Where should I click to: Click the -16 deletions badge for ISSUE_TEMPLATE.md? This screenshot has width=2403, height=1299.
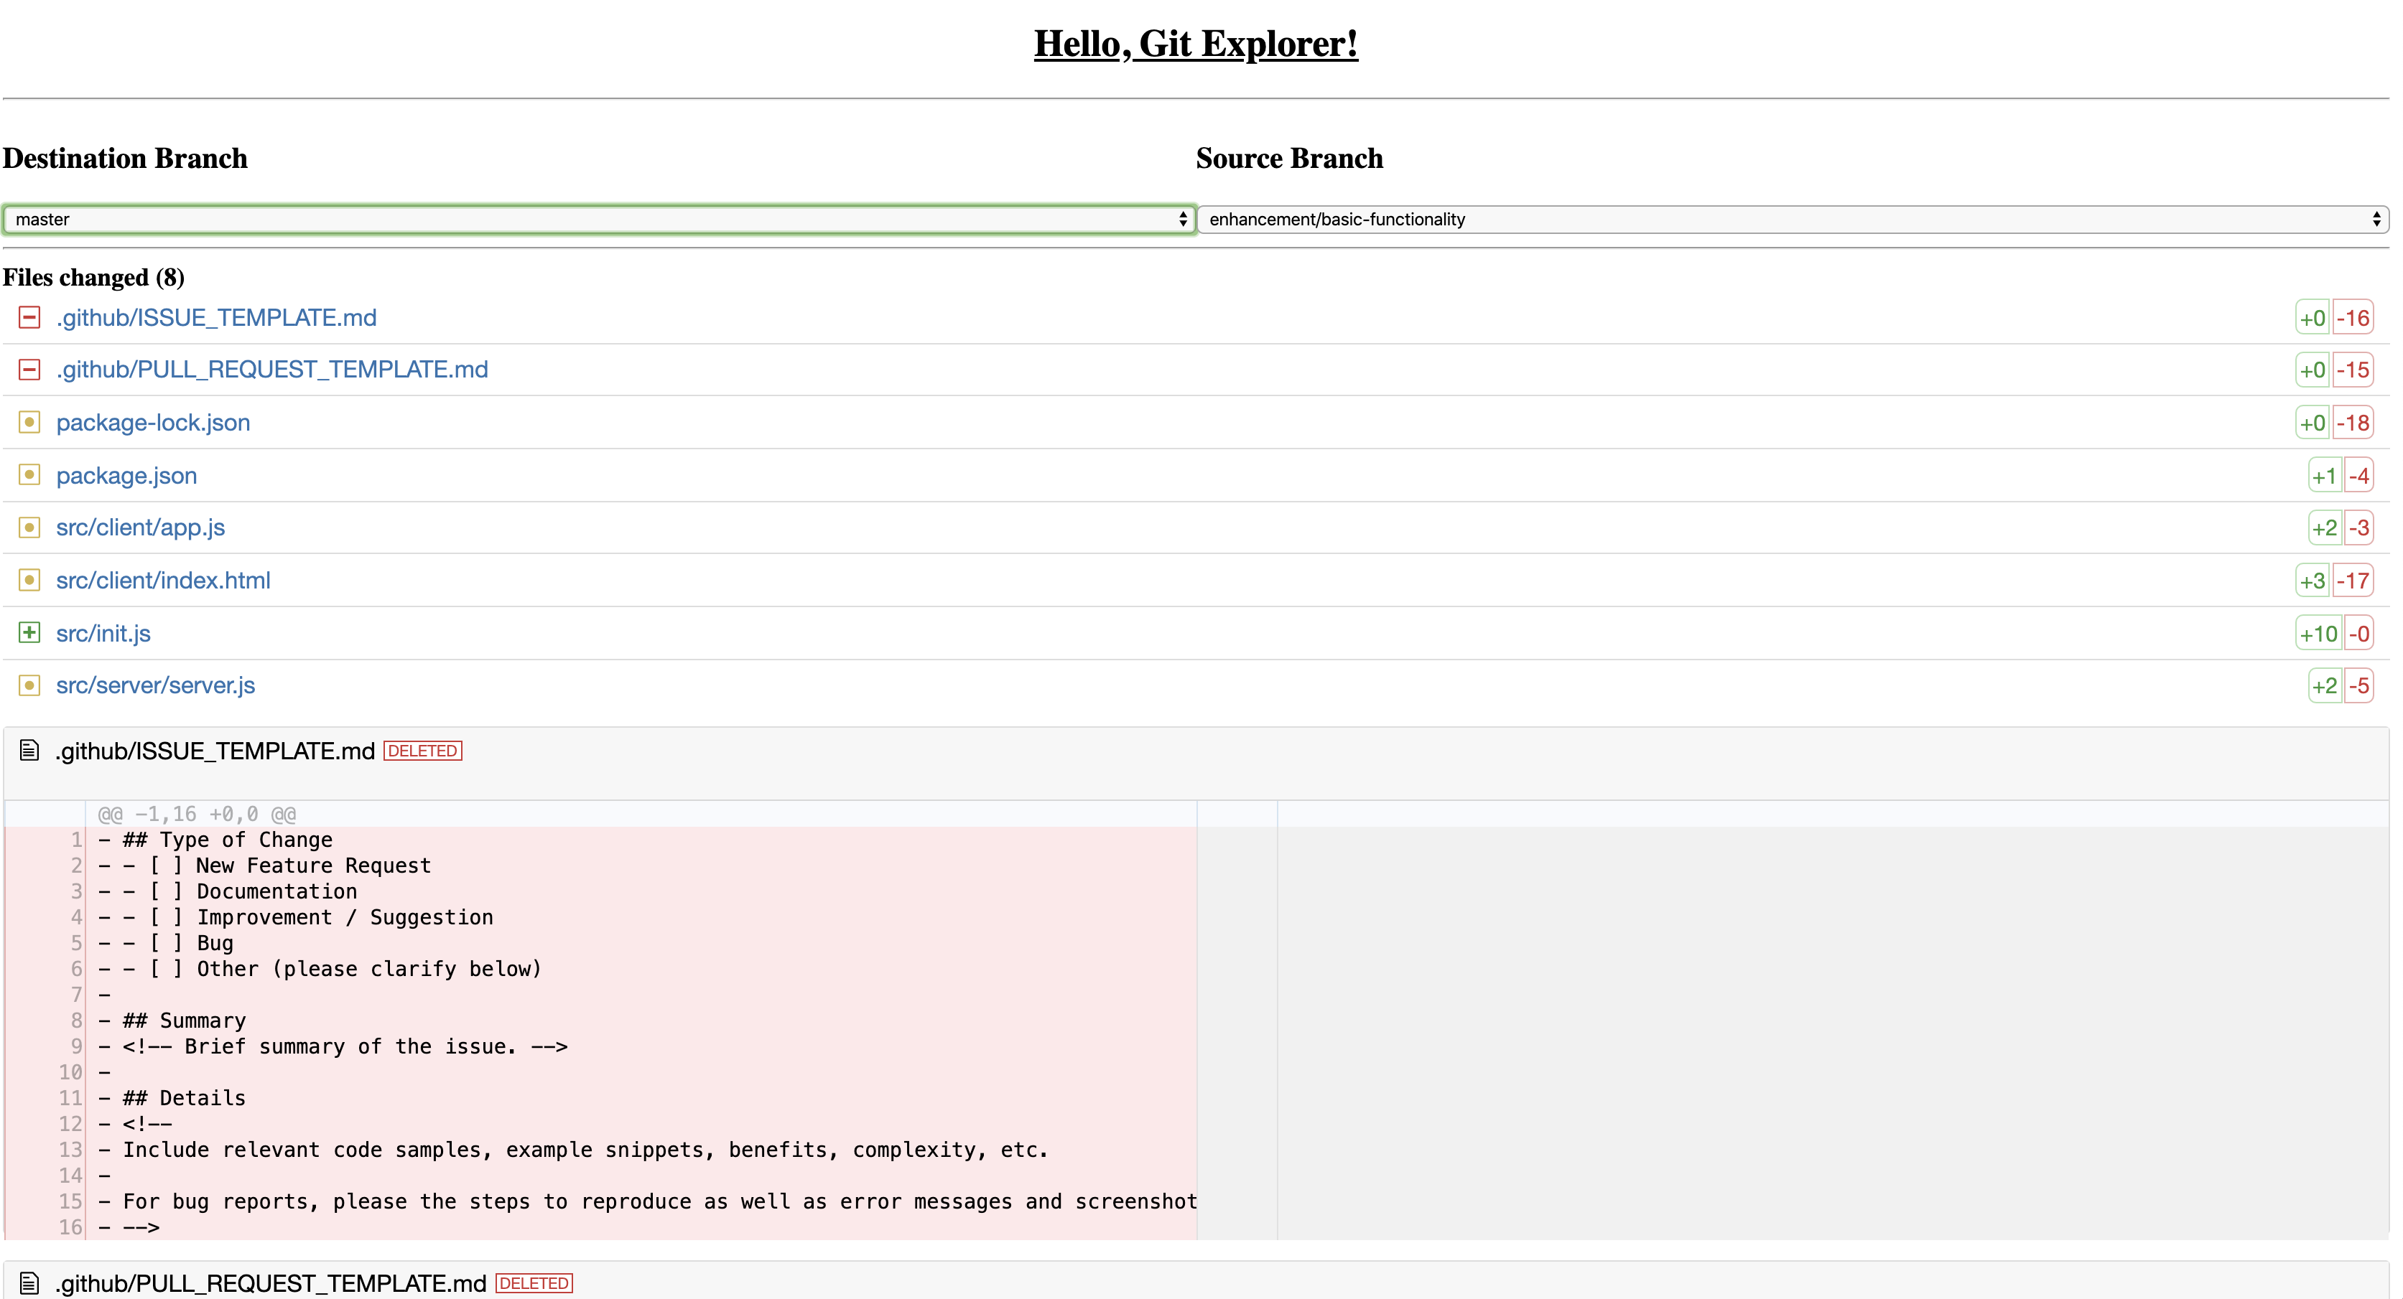[2353, 318]
